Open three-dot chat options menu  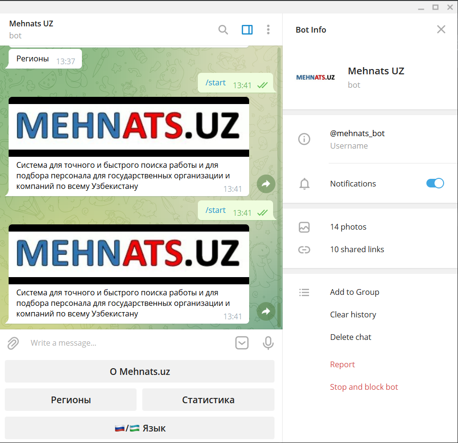[268, 30]
